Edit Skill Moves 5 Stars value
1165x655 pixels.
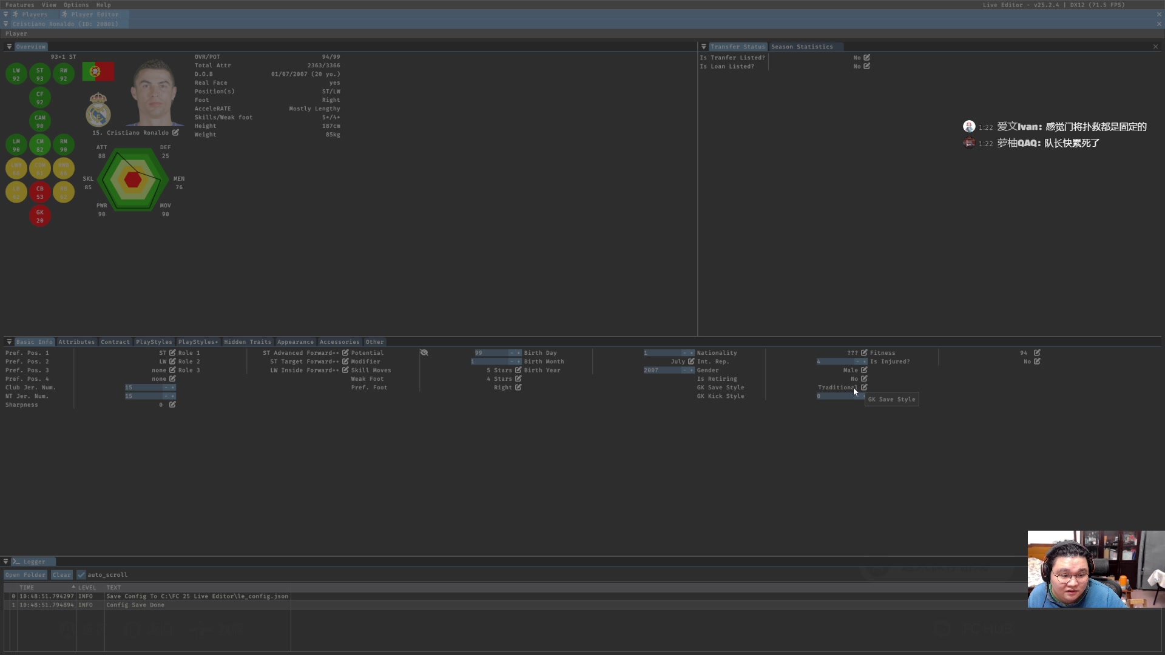tap(518, 370)
